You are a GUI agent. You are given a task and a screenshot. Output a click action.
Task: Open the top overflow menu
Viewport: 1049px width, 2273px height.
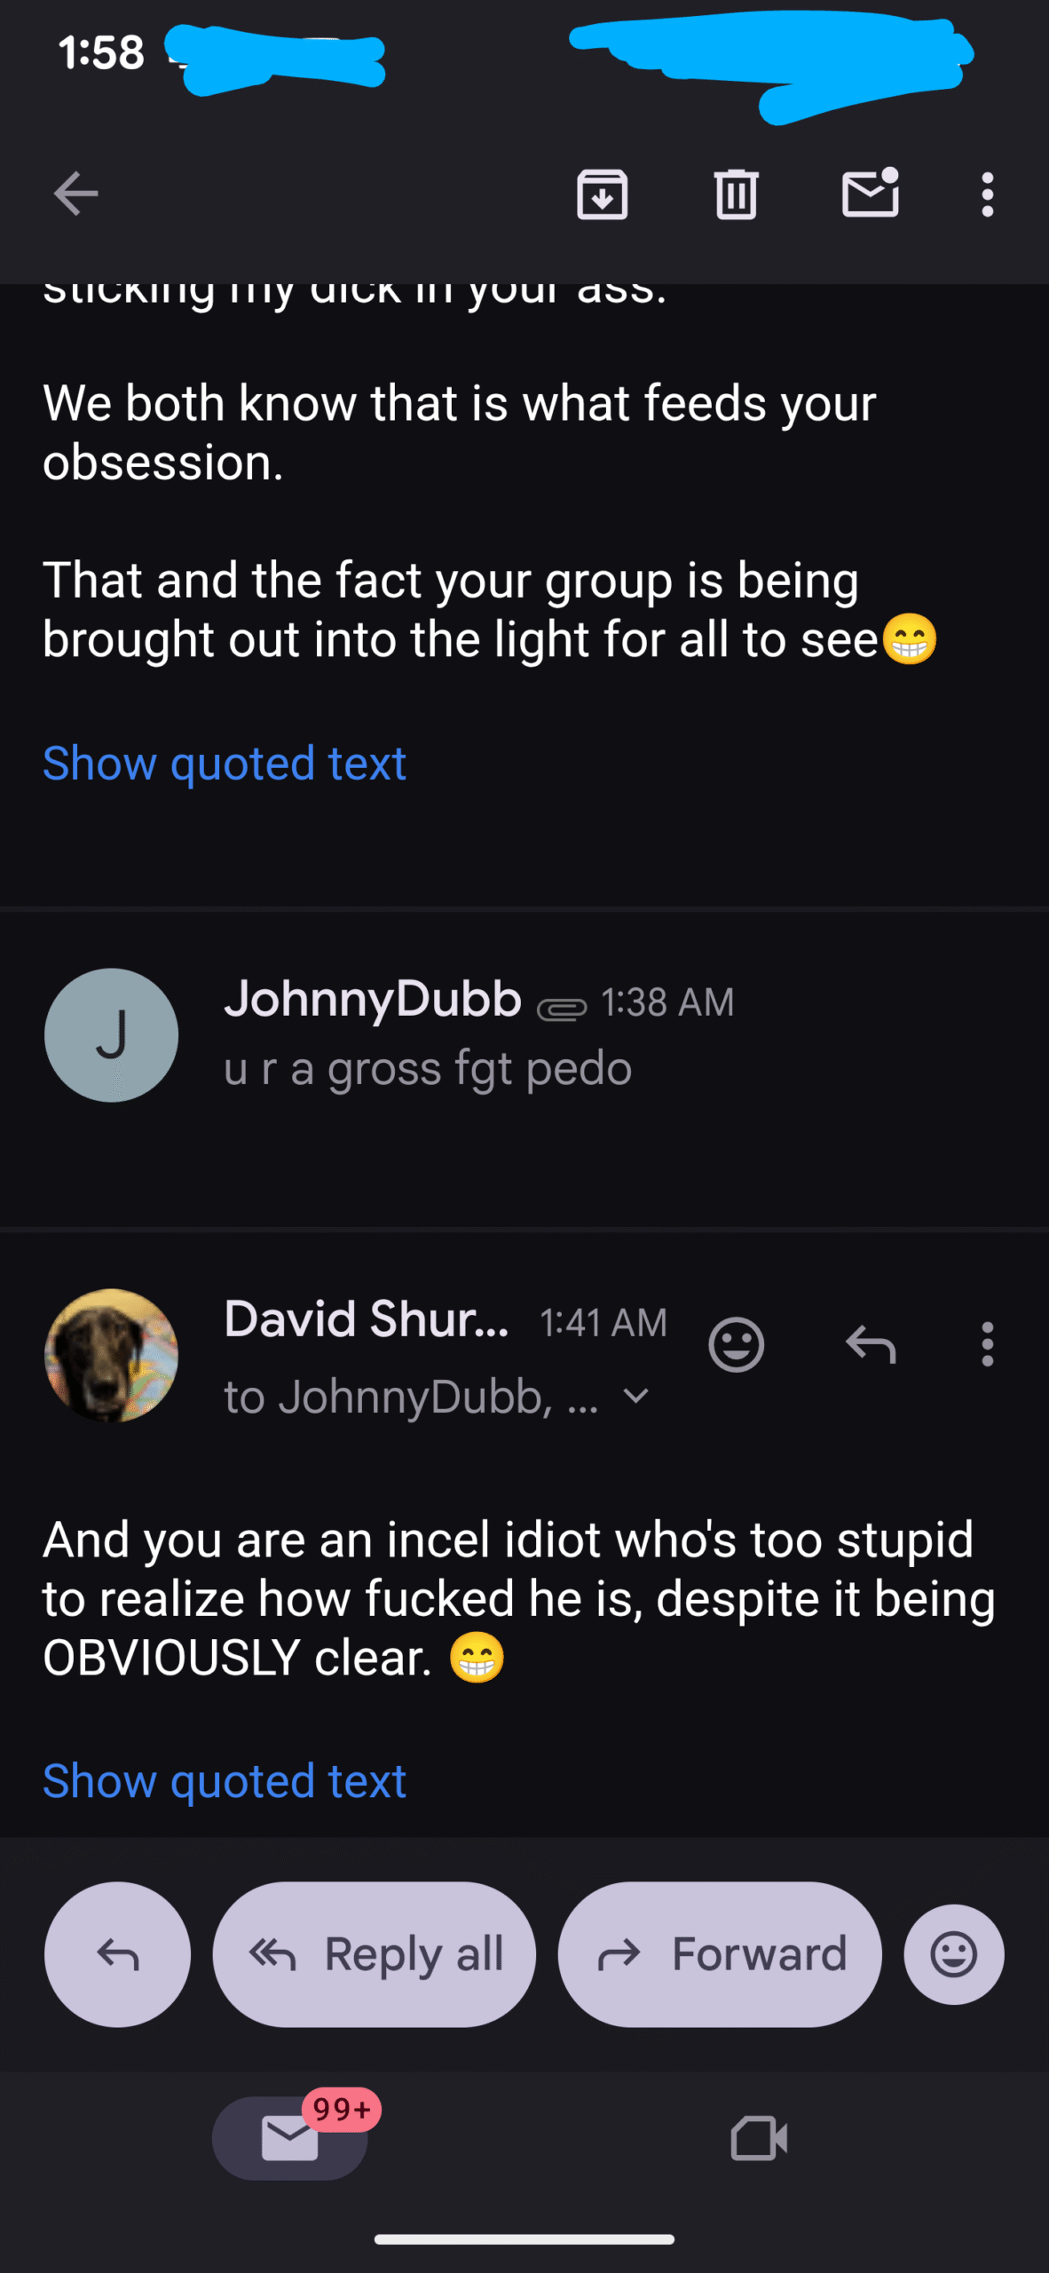[x=987, y=194]
